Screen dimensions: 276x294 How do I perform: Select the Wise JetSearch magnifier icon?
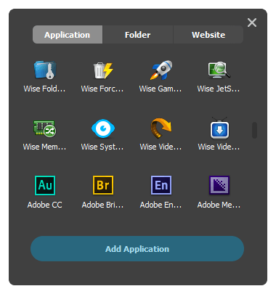click(219, 70)
